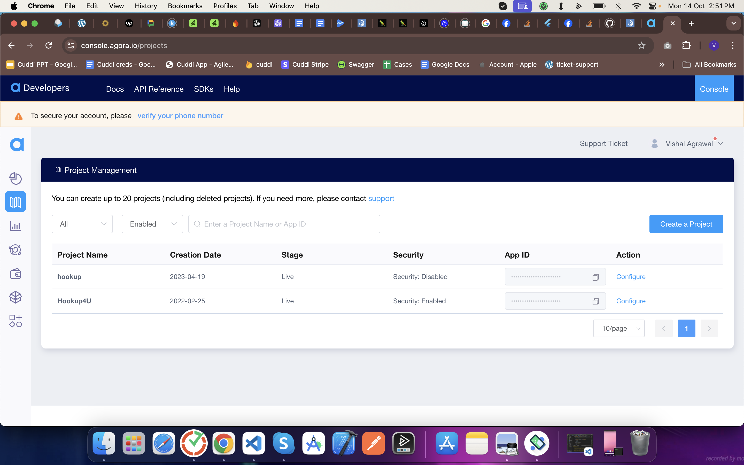Go to pagination page 1
Screen dimensions: 744x465
click(x=686, y=328)
